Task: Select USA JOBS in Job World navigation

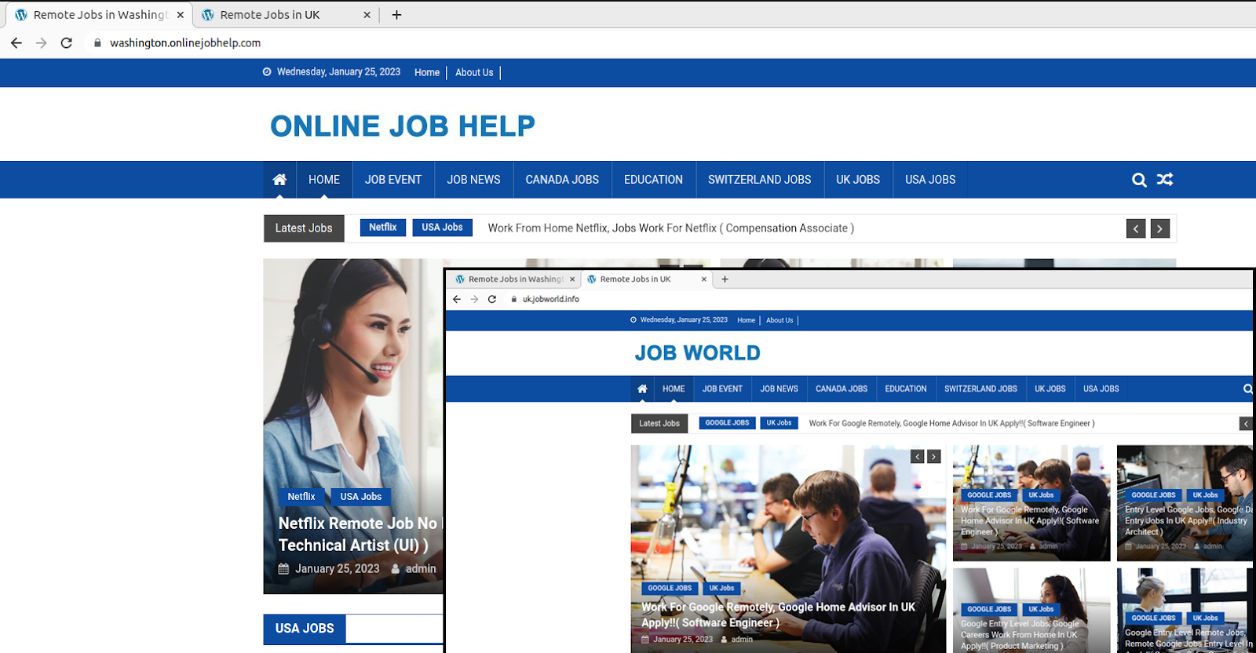Action: coord(1101,389)
